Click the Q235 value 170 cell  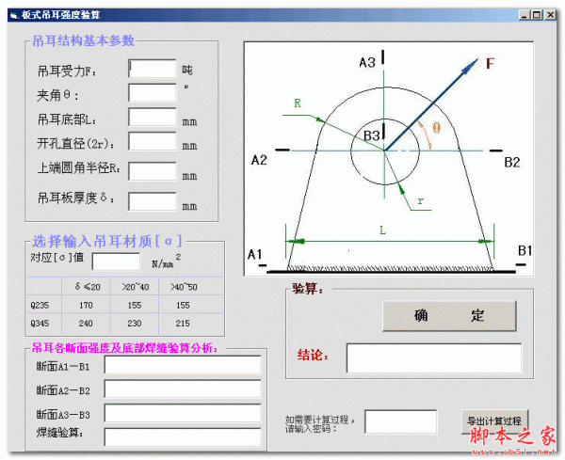pos(86,305)
